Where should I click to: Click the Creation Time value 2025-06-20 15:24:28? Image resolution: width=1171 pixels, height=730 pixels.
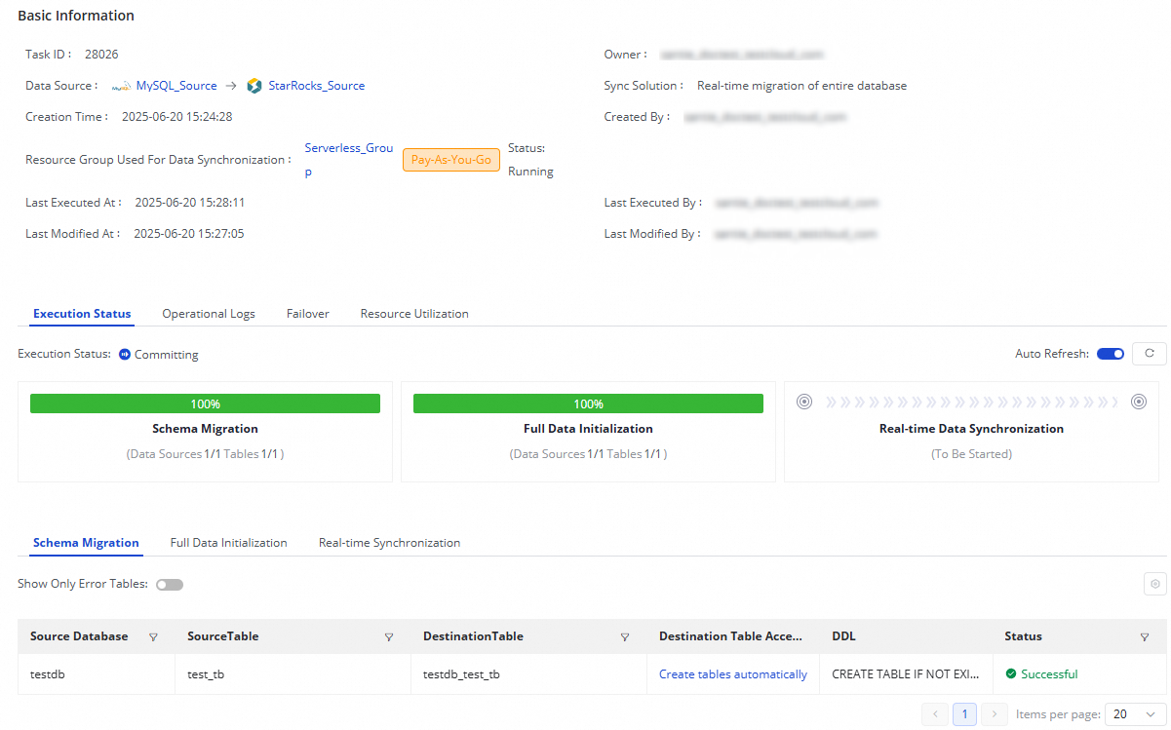[176, 117]
